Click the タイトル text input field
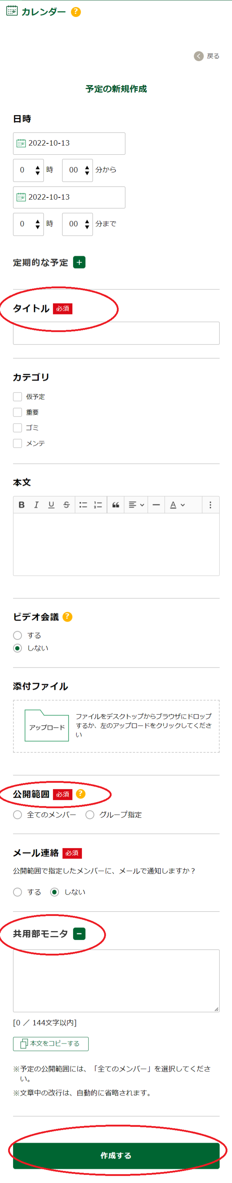The image size is (232, 1183). pos(116,333)
